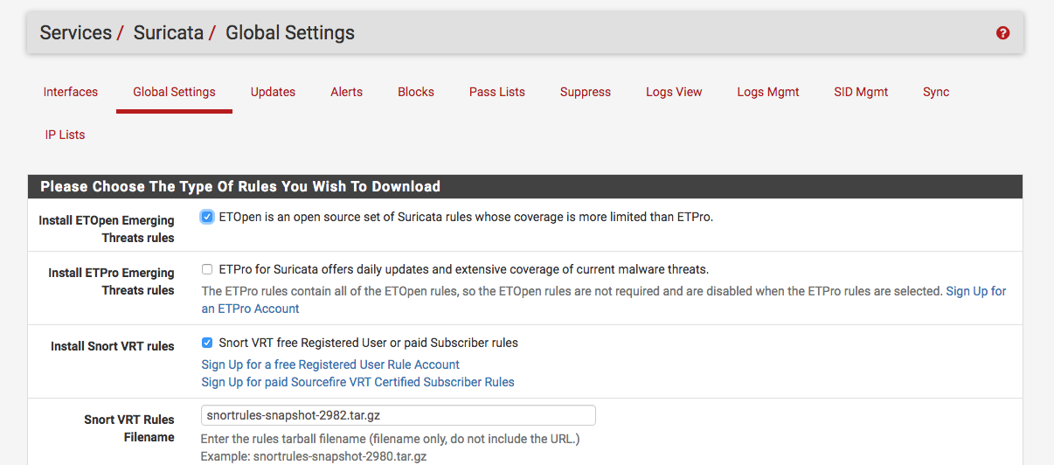This screenshot has height=465, width=1054.
Task: Select the Blocks tab
Action: coord(416,92)
